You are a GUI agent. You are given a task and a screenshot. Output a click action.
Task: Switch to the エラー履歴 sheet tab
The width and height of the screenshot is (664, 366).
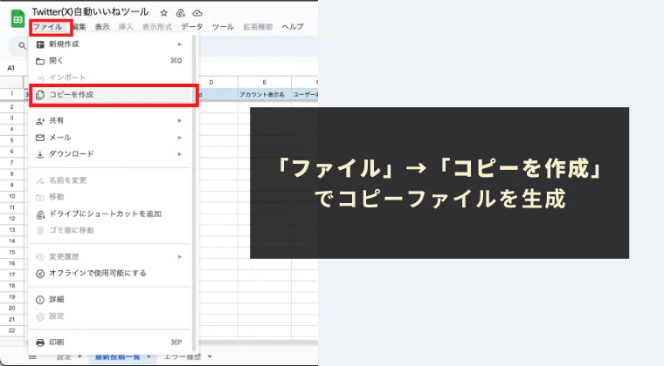click(183, 357)
